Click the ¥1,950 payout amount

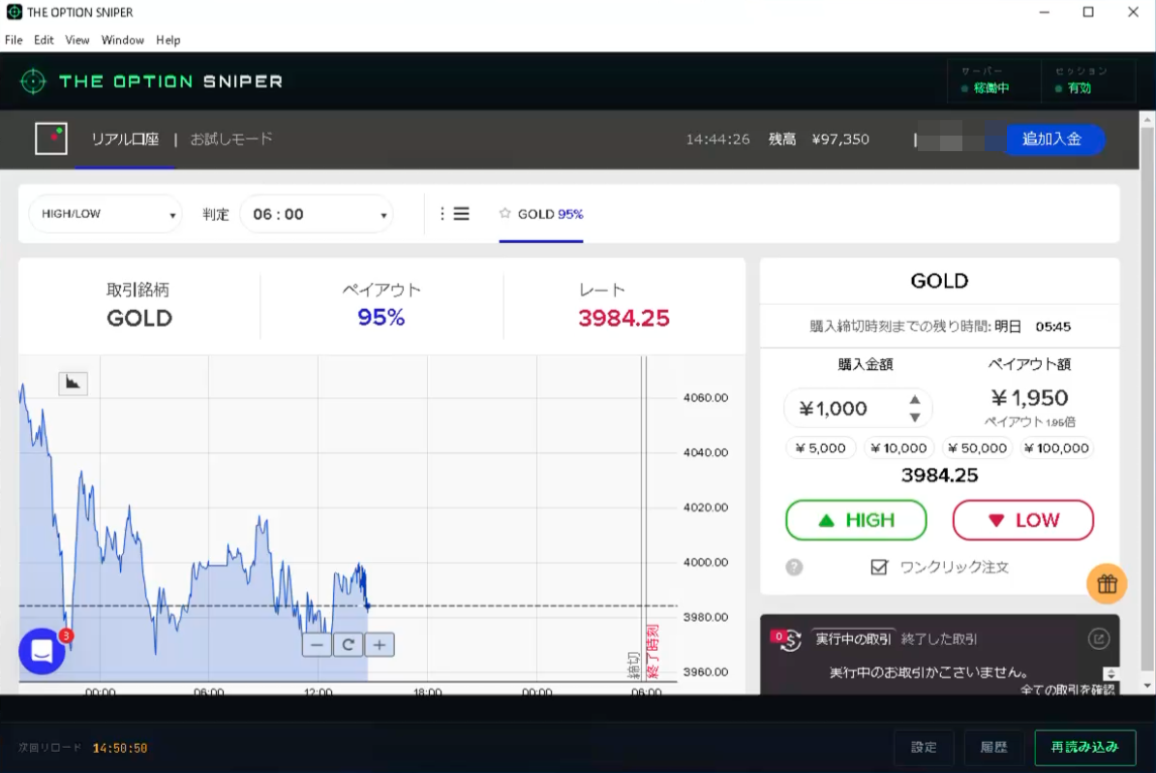[x=1029, y=398]
